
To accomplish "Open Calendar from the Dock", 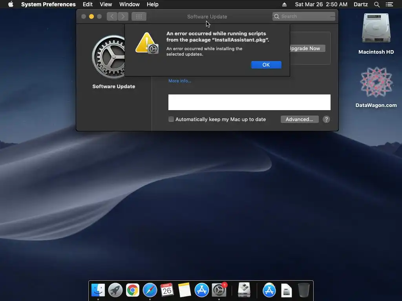I will tap(167, 290).
